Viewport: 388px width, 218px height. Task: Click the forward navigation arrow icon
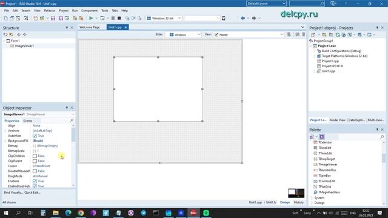pos(254,18)
